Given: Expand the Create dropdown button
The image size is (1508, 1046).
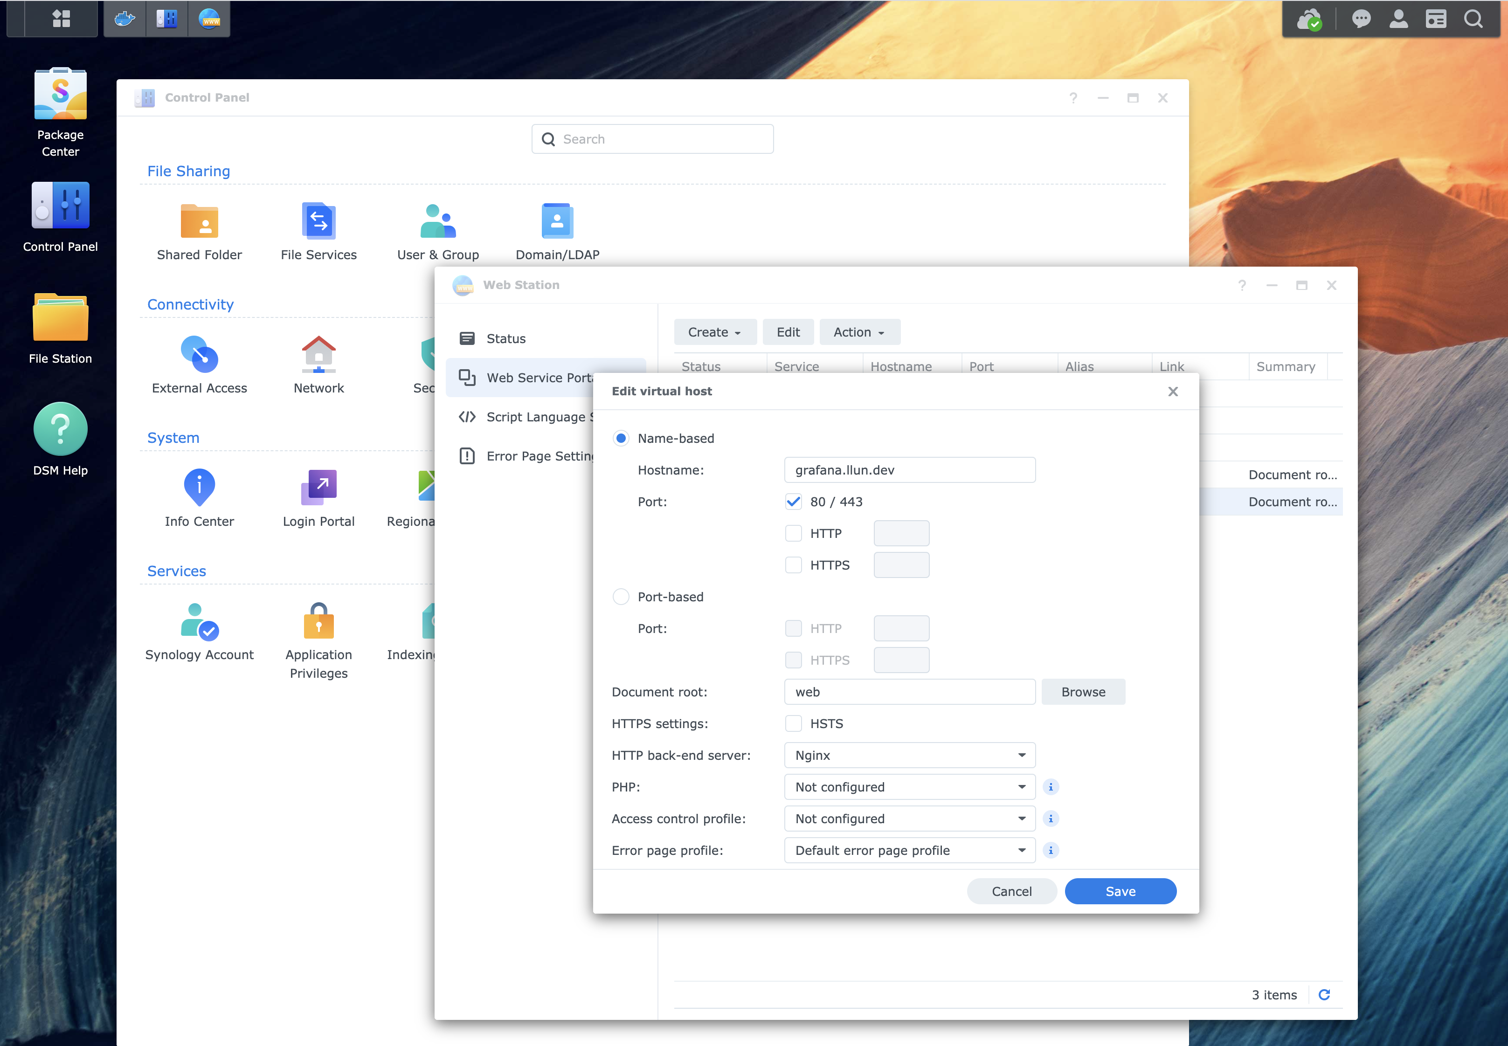Looking at the screenshot, I should pyautogui.click(x=715, y=332).
